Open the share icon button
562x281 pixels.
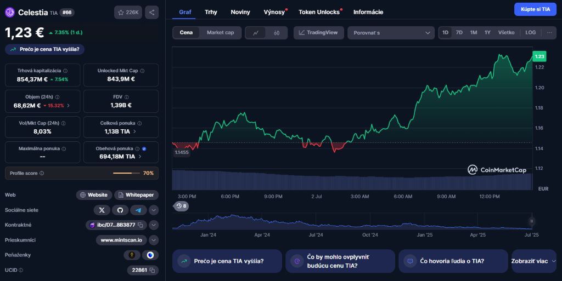click(x=152, y=13)
